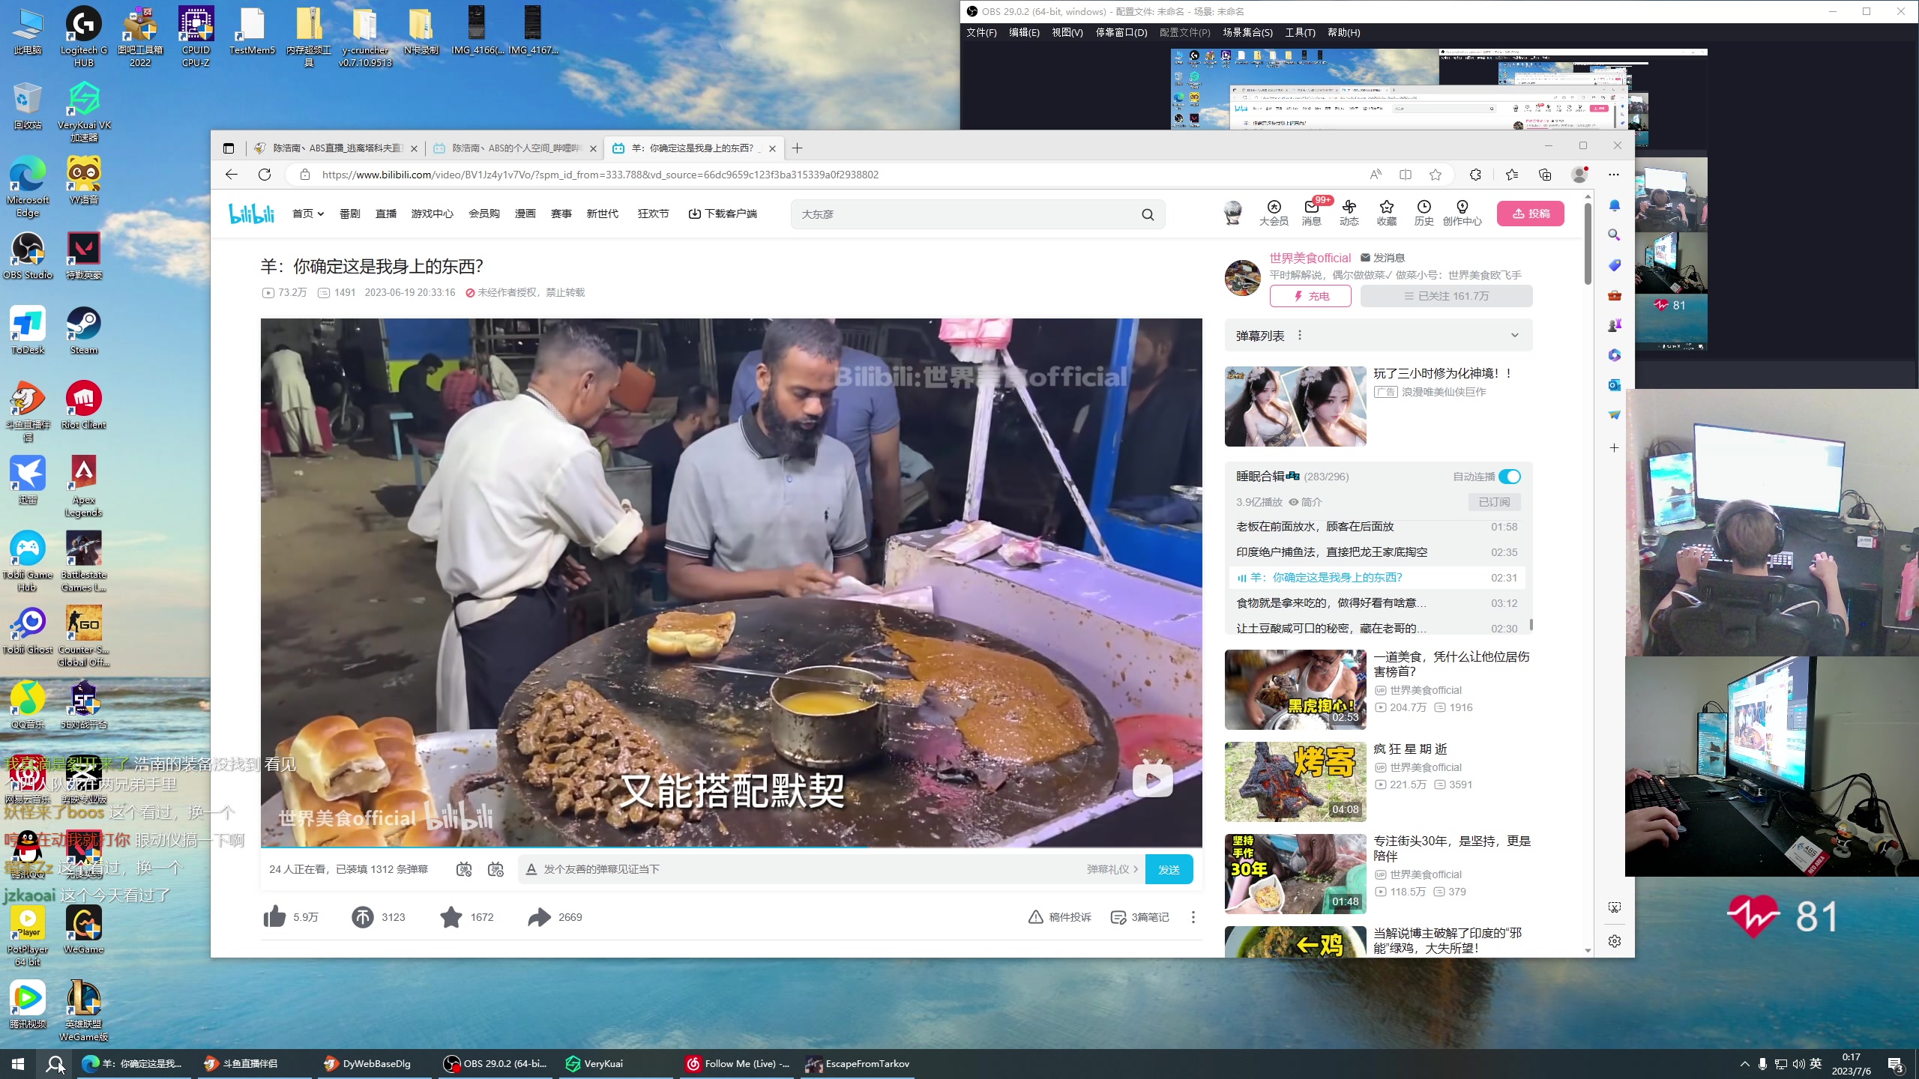Open the three-dot more menu beside 3篇笔记
Image resolution: width=1919 pixels, height=1079 pixels.
tap(1193, 917)
